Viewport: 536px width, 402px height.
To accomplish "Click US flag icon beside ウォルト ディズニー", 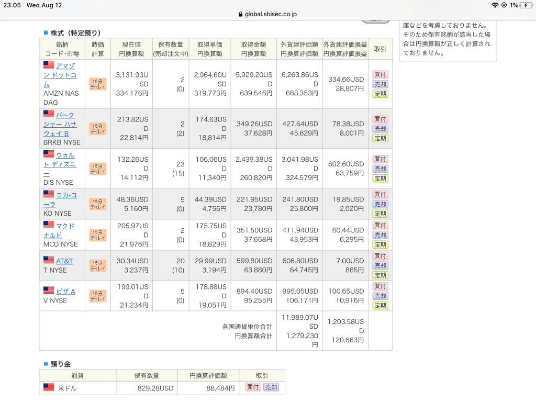I will 49,153.
